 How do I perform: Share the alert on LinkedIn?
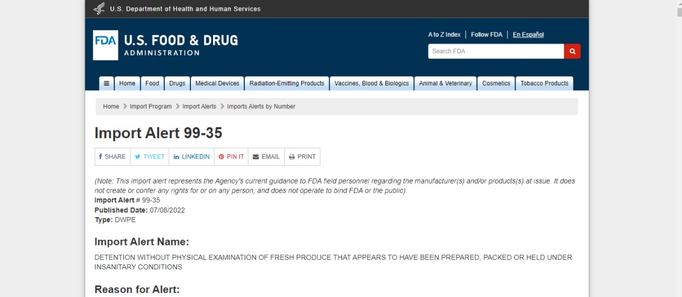pyautogui.click(x=192, y=157)
